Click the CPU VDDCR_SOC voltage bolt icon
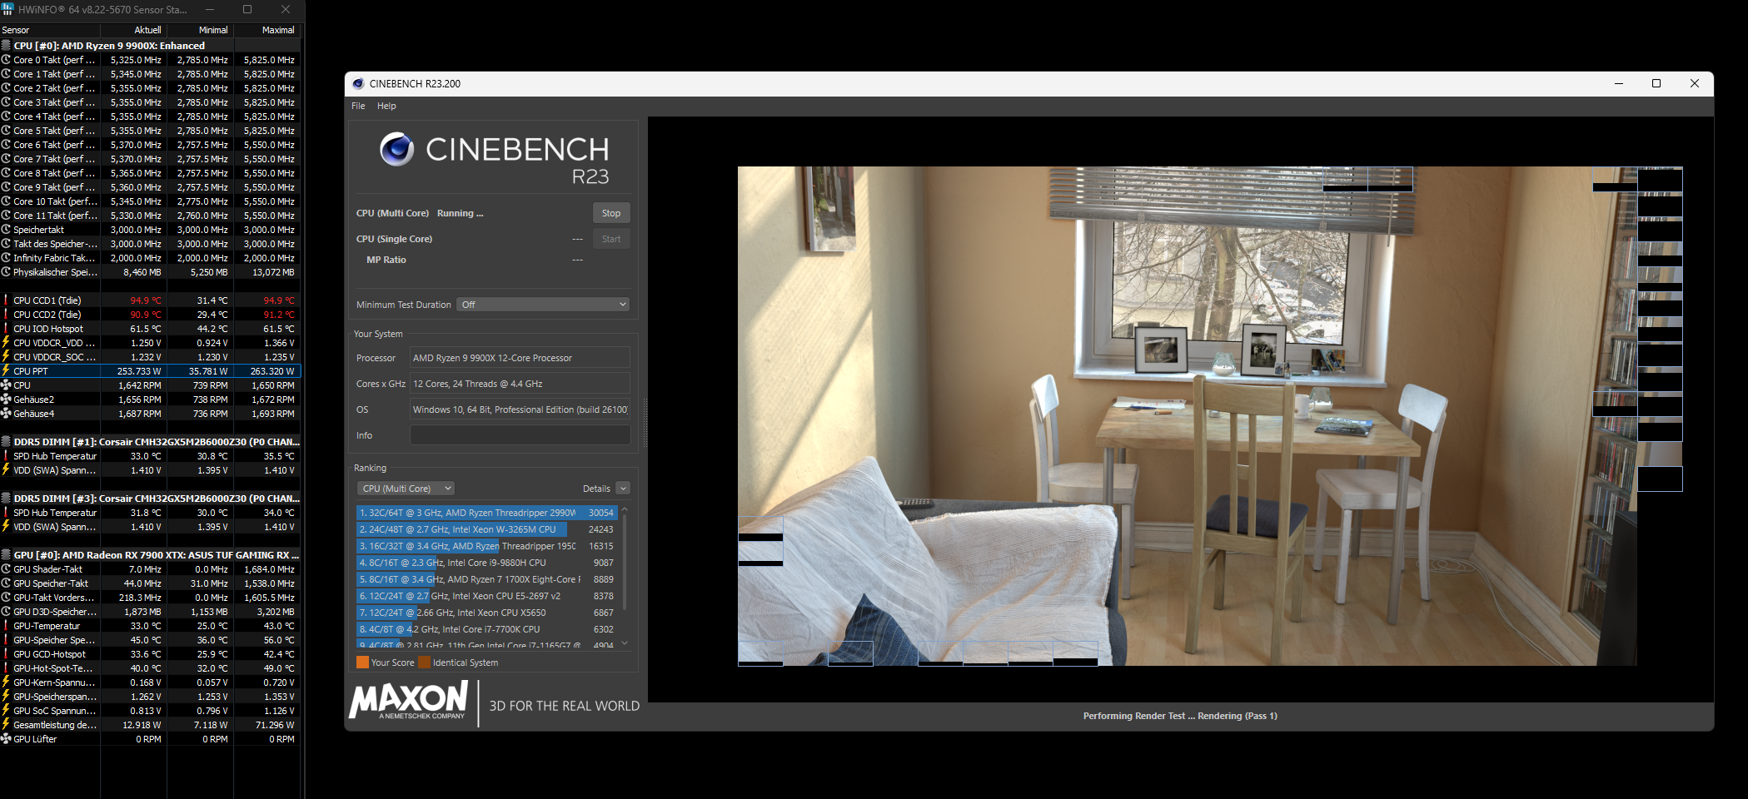The height and width of the screenshot is (799, 1748). 6,357
